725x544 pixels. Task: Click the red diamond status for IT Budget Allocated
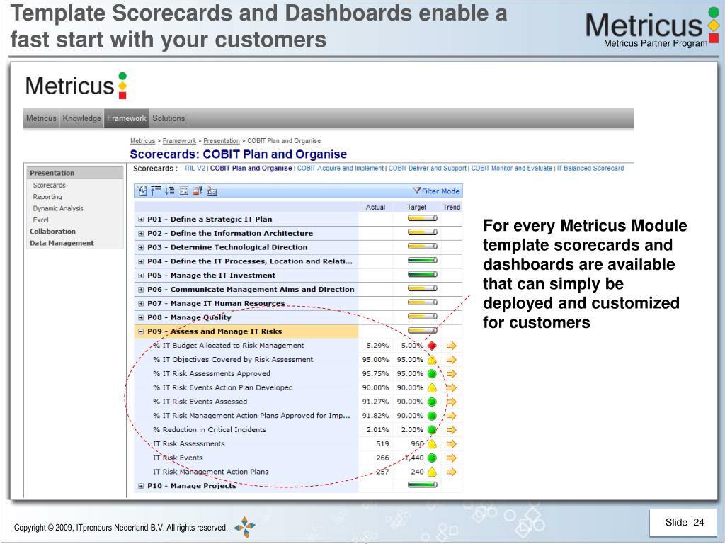[433, 346]
